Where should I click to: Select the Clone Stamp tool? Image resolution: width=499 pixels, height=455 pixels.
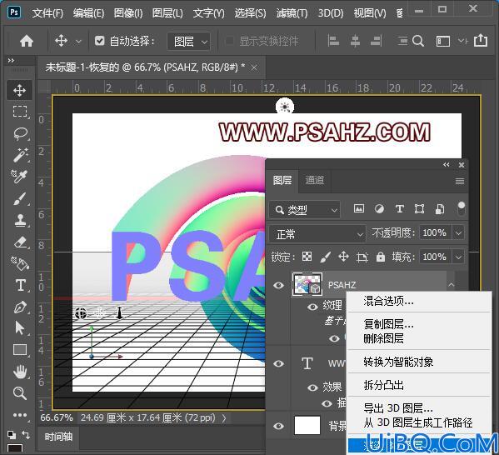(20, 220)
